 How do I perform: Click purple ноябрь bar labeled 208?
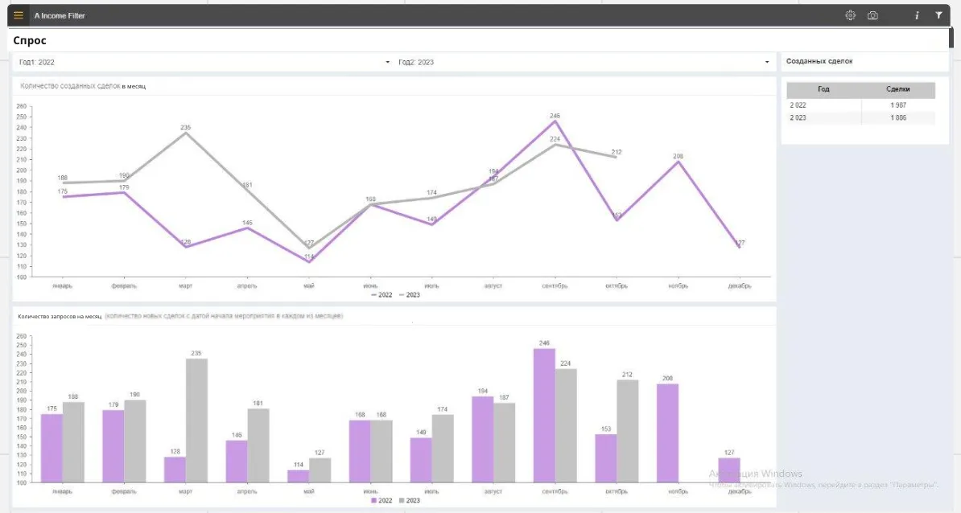[x=667, y=433]
